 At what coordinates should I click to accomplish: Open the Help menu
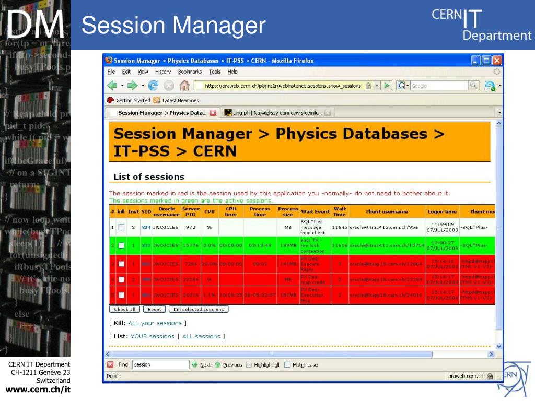(x=232, y=72)
